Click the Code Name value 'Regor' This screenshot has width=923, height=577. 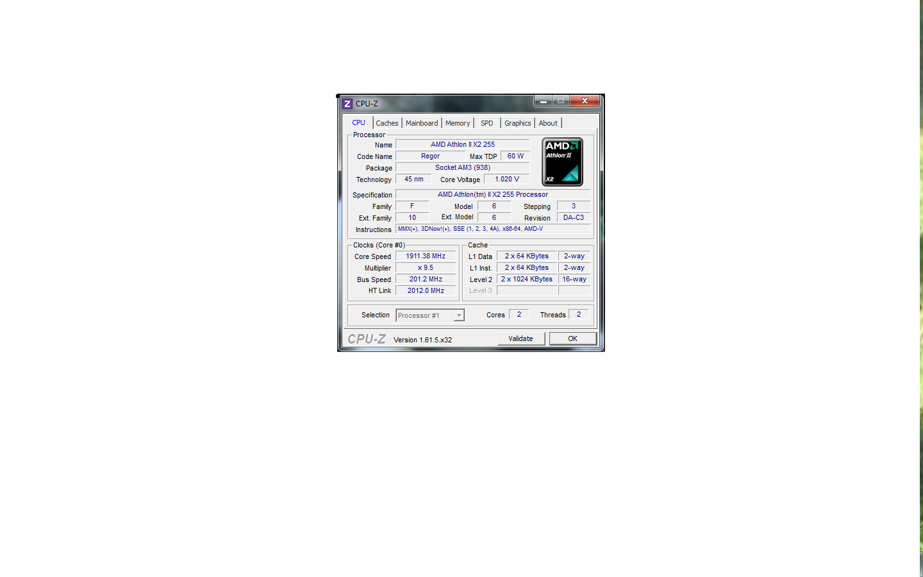click(431, 156)
